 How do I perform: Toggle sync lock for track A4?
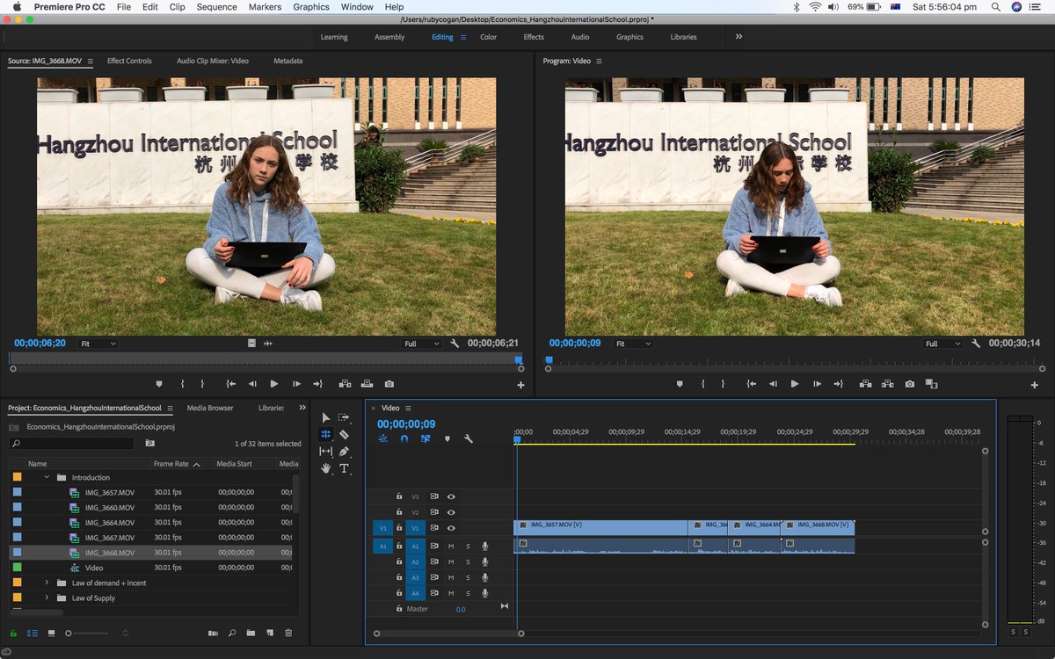point(434,593)
